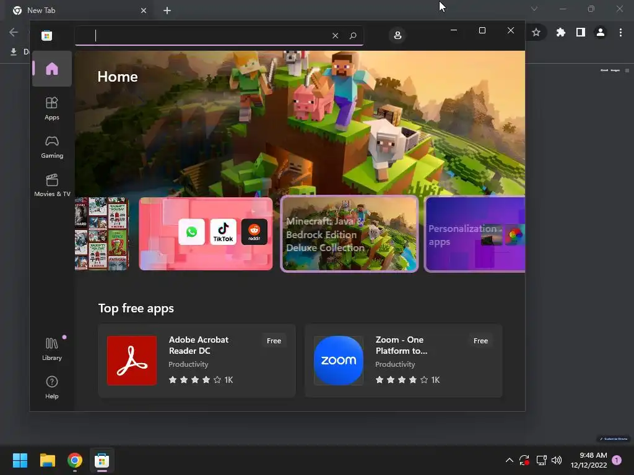The height and width of the screenshot is (475, 634).
Task: Close the Microsoft Store window
Action: 511,30
